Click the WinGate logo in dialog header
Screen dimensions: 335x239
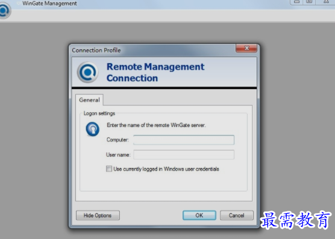[x=87, y=72]
